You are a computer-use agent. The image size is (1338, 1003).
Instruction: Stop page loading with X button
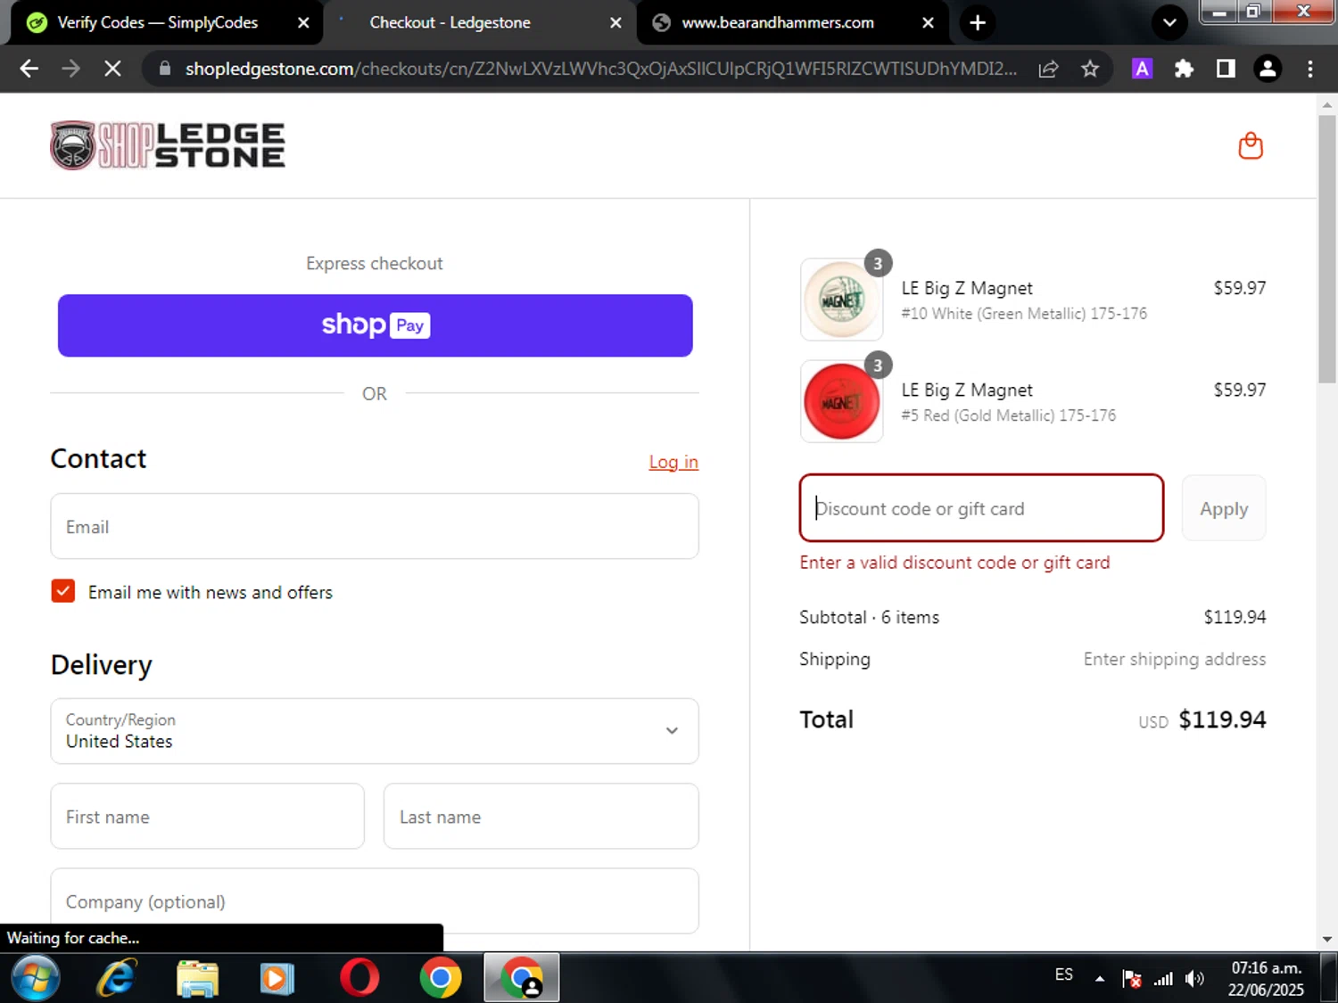point(112,69)
